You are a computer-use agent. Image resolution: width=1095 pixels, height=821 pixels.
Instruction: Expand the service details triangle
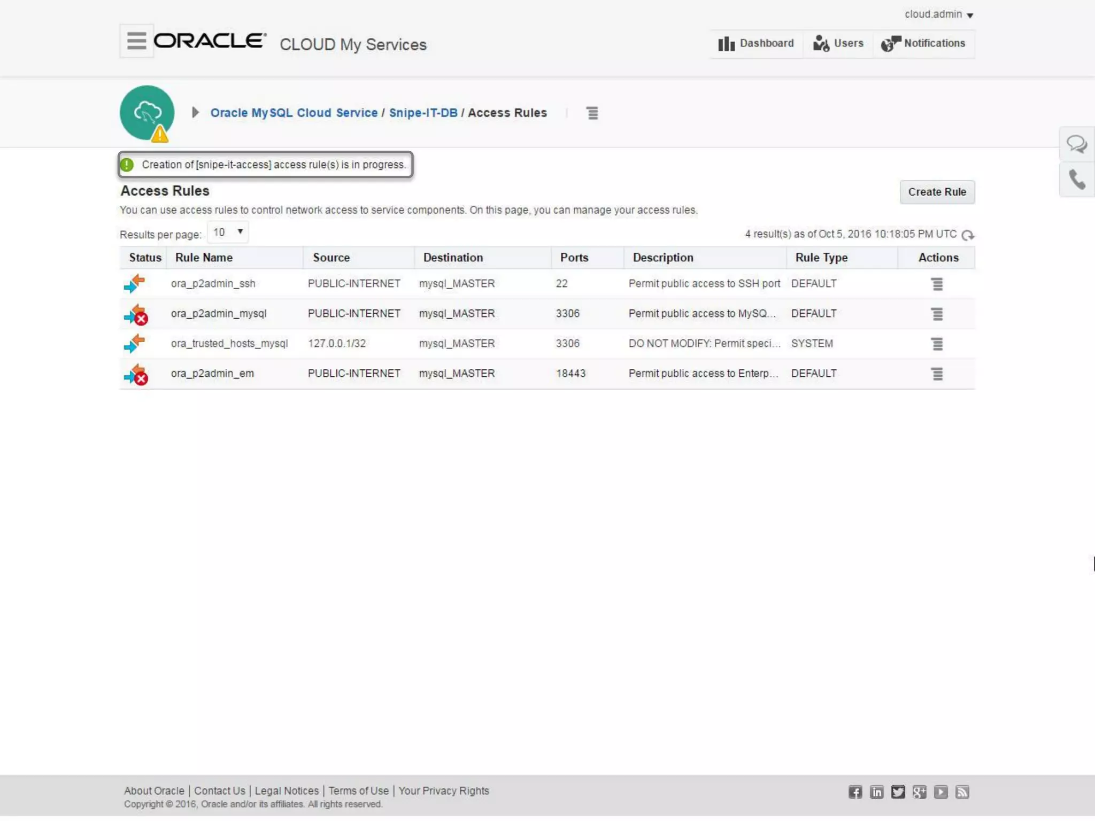(x=196, y=112)
